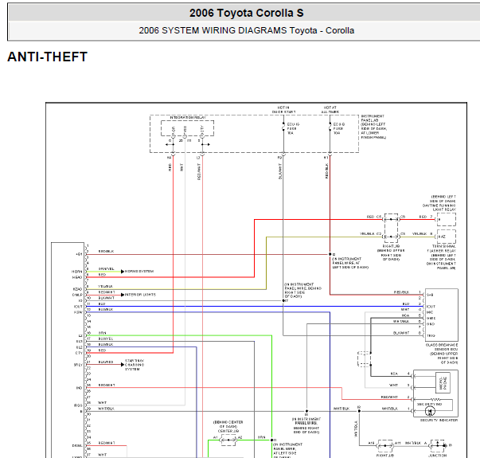
Task: Click the vertical BLK/WHT wire label below ECU-IG fuse
Action: [x=280, y=171]
